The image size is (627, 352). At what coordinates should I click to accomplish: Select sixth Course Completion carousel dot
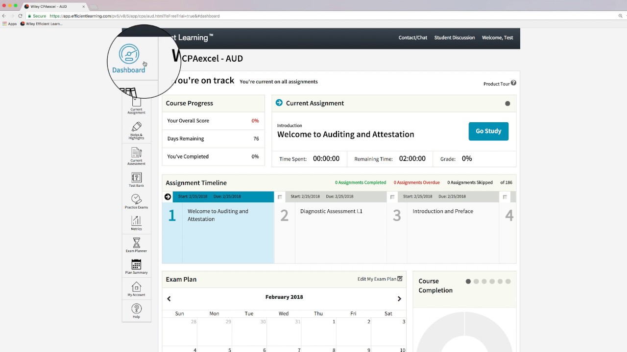pyautogui.click(x=508, y=281)
